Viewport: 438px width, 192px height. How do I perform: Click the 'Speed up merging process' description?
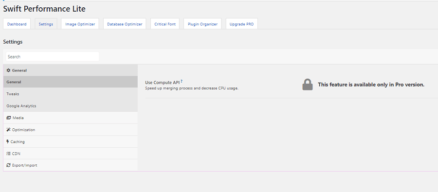tap(192, 88)
